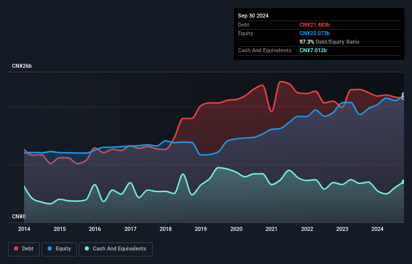Toggle Cash And Equivalents legend item
This screenshot has width=412, height=264.
[x=115, y=249]
